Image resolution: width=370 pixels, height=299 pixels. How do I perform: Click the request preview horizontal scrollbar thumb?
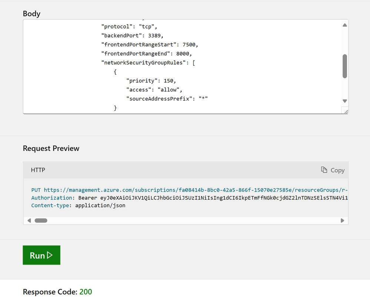pos(41,221)
